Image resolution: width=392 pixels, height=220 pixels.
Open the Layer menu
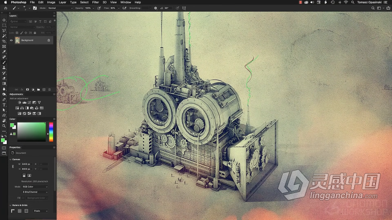coord(62,2)
